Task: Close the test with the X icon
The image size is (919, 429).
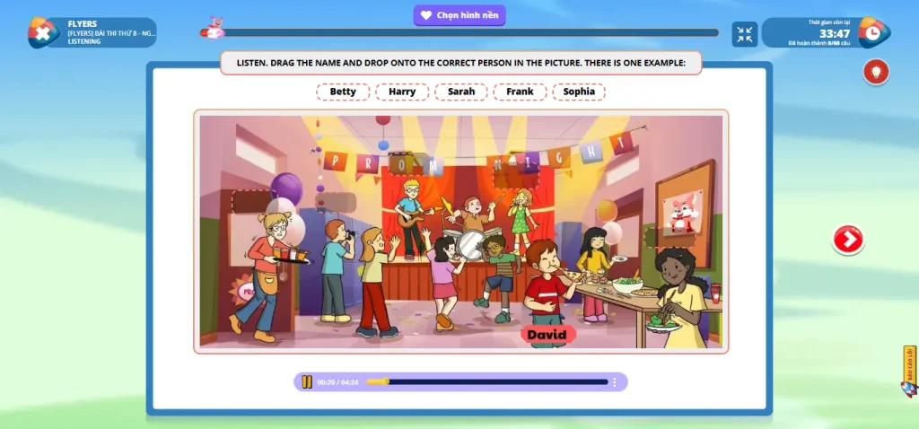Action: [x=41, y=33]
